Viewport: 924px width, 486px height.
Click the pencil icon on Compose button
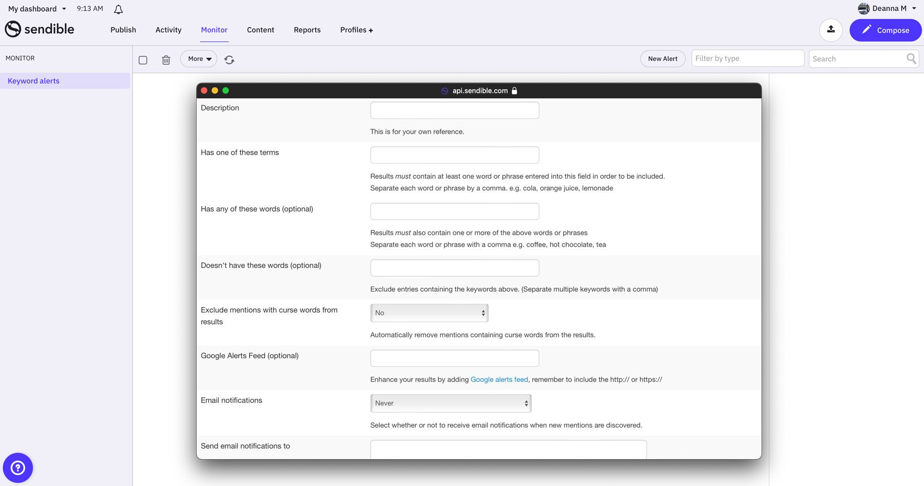point(865,30)
